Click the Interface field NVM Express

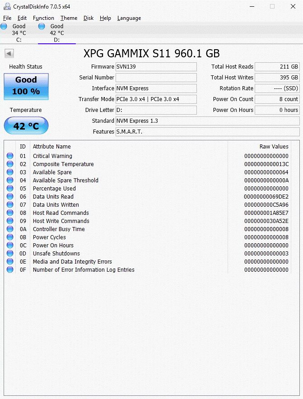coord(156,88)
